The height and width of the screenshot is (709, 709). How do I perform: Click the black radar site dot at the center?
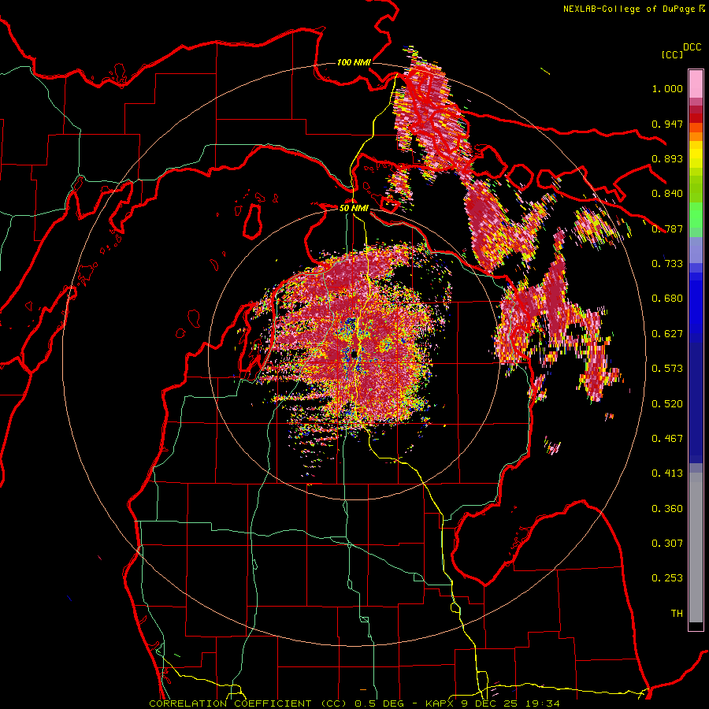(x=354, y=354)
